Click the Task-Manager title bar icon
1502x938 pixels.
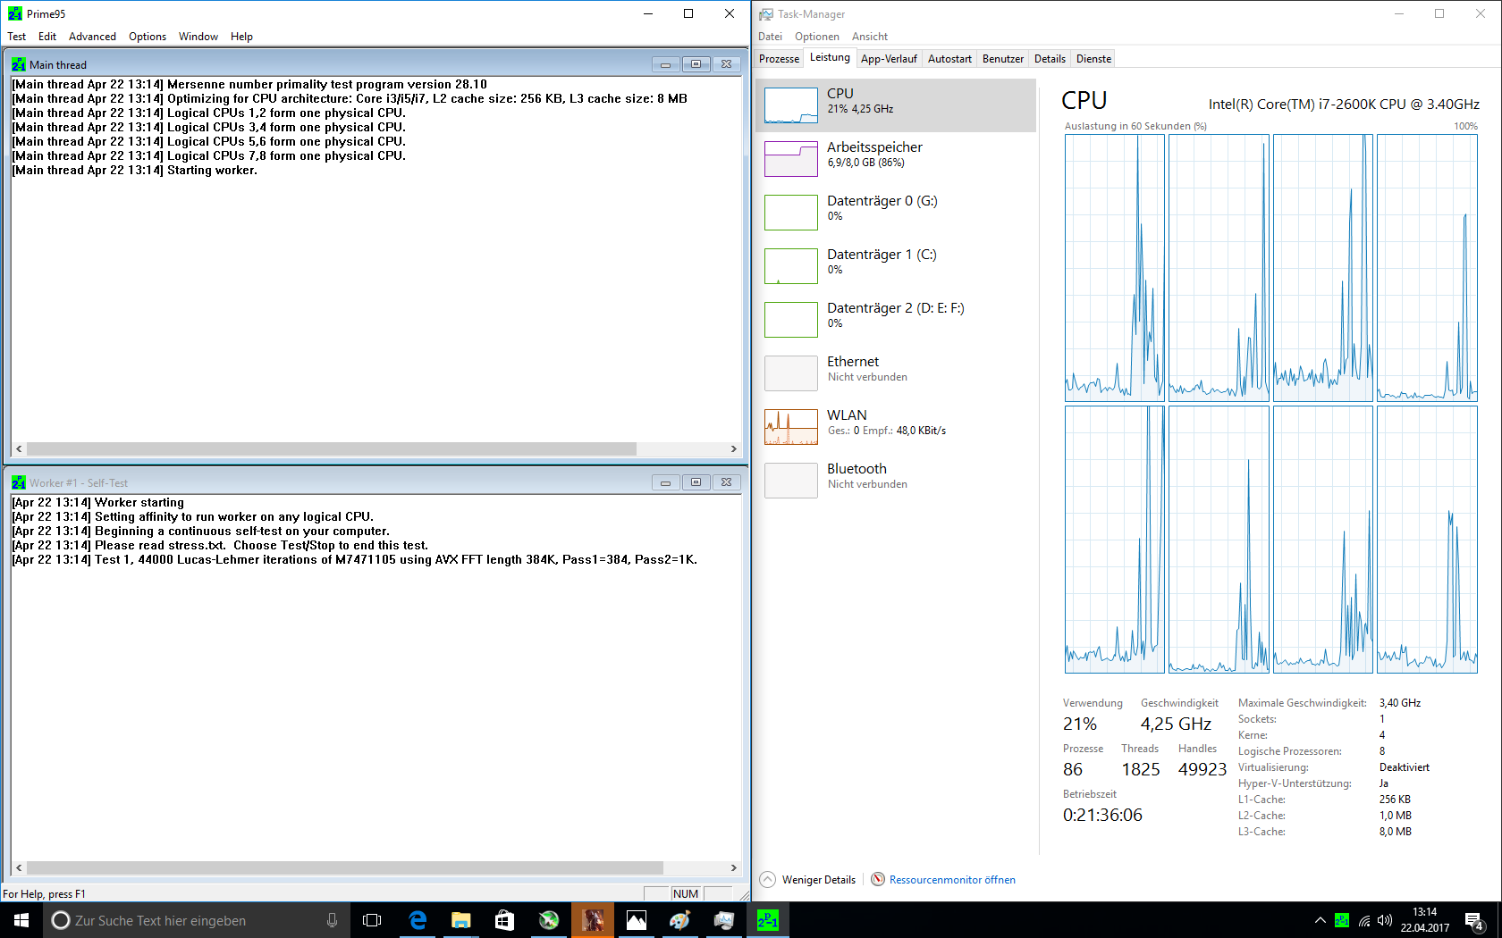click(766, 13)
